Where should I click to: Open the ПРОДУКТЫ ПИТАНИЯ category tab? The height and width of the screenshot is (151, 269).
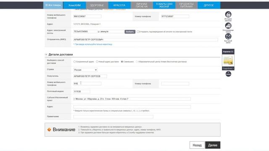coord(186,5)
